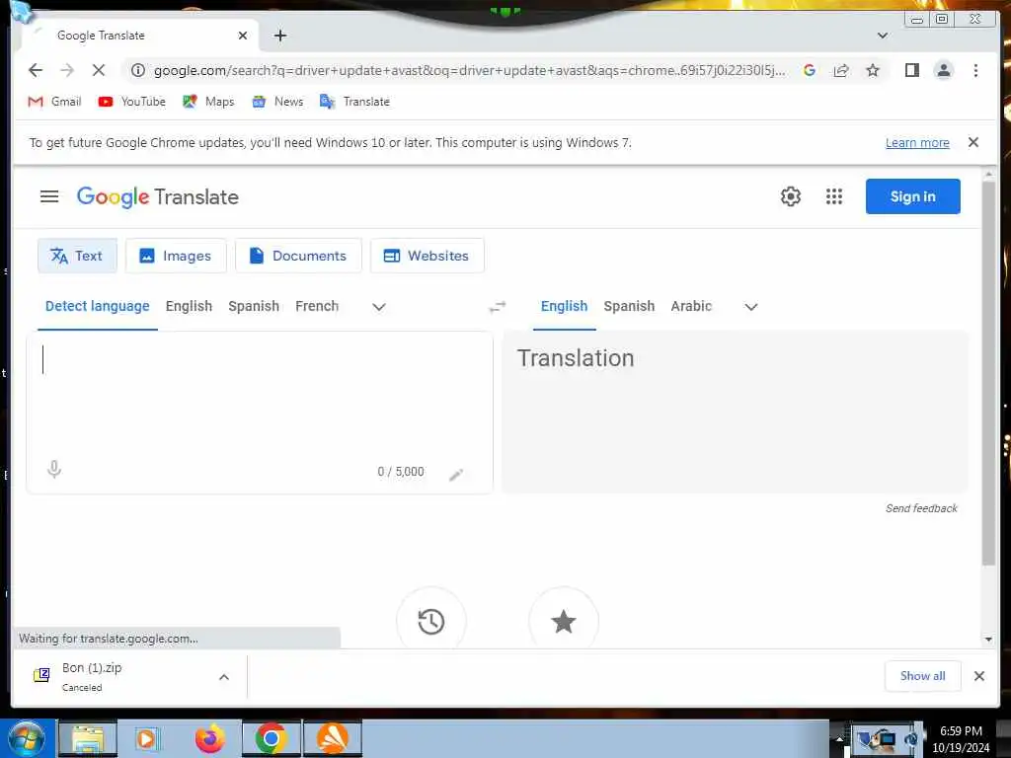
Task: Choose Spanish as target language
Action: (x=629, y=306)
